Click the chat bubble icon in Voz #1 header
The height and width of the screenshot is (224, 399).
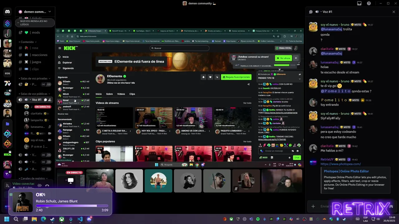[x=311, y=12]
